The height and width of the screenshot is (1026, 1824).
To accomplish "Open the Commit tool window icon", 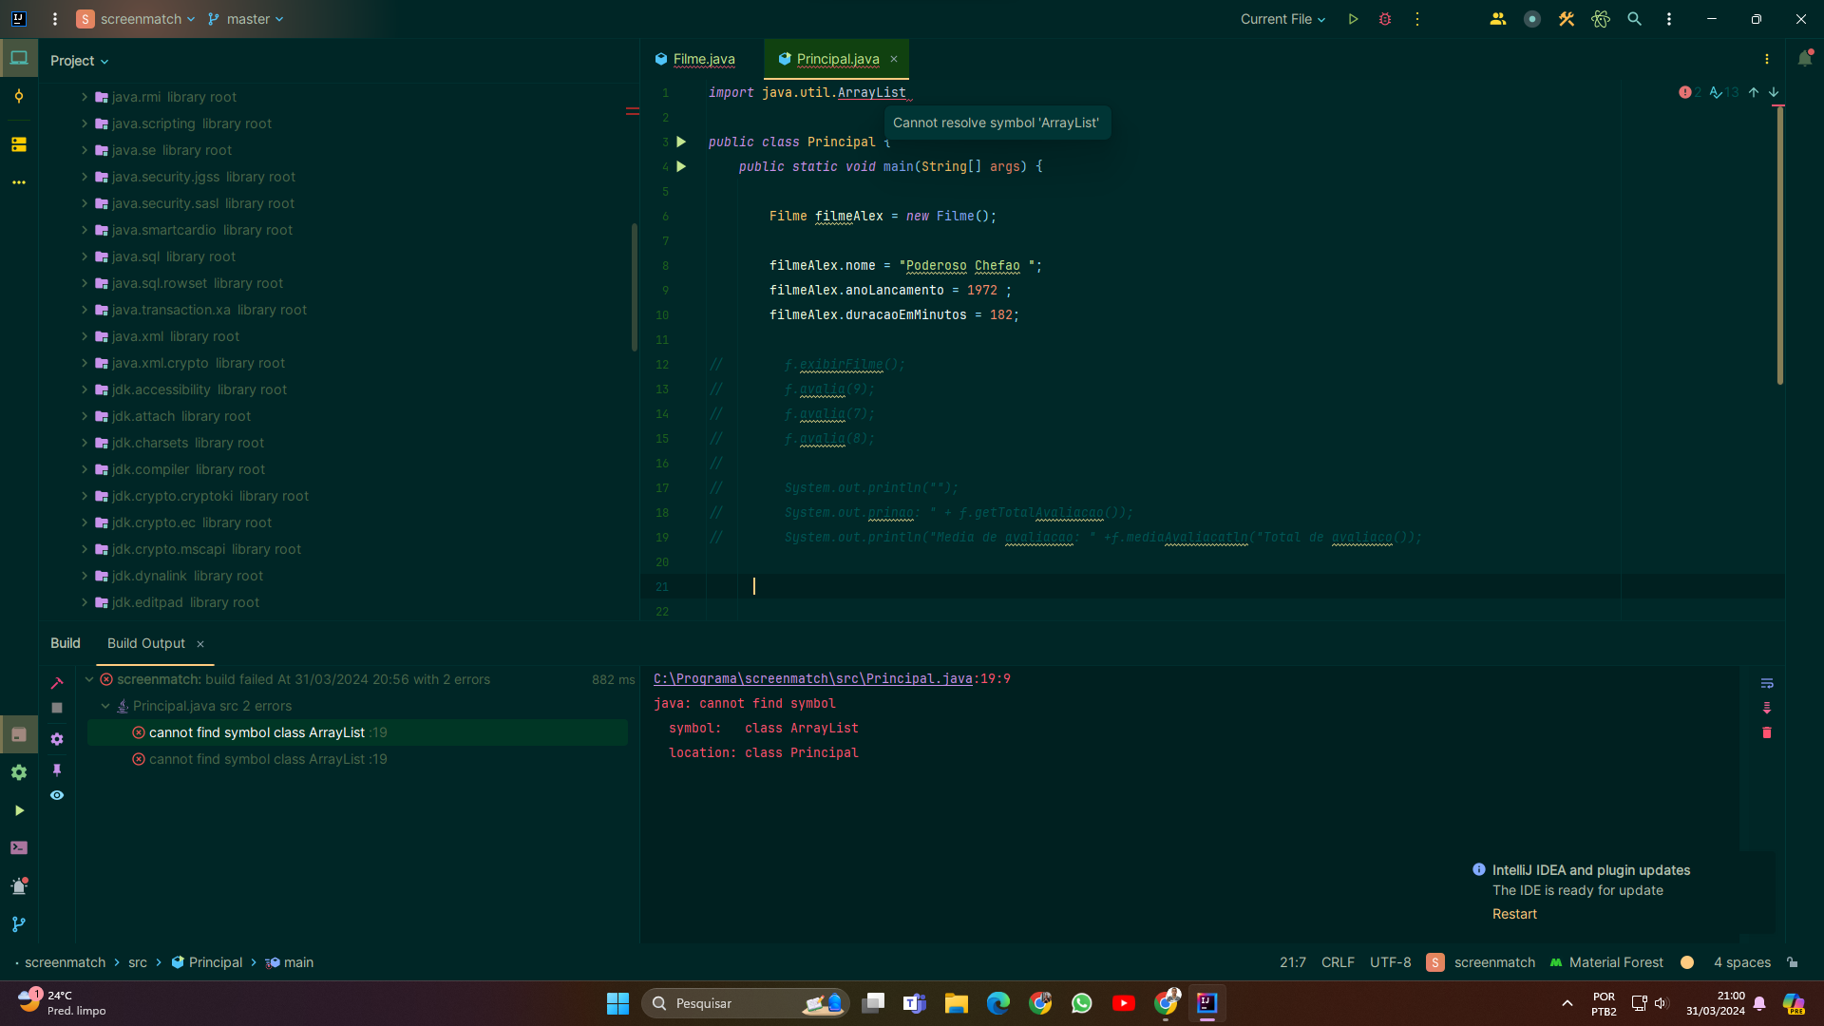I will (x=19, y=97).
